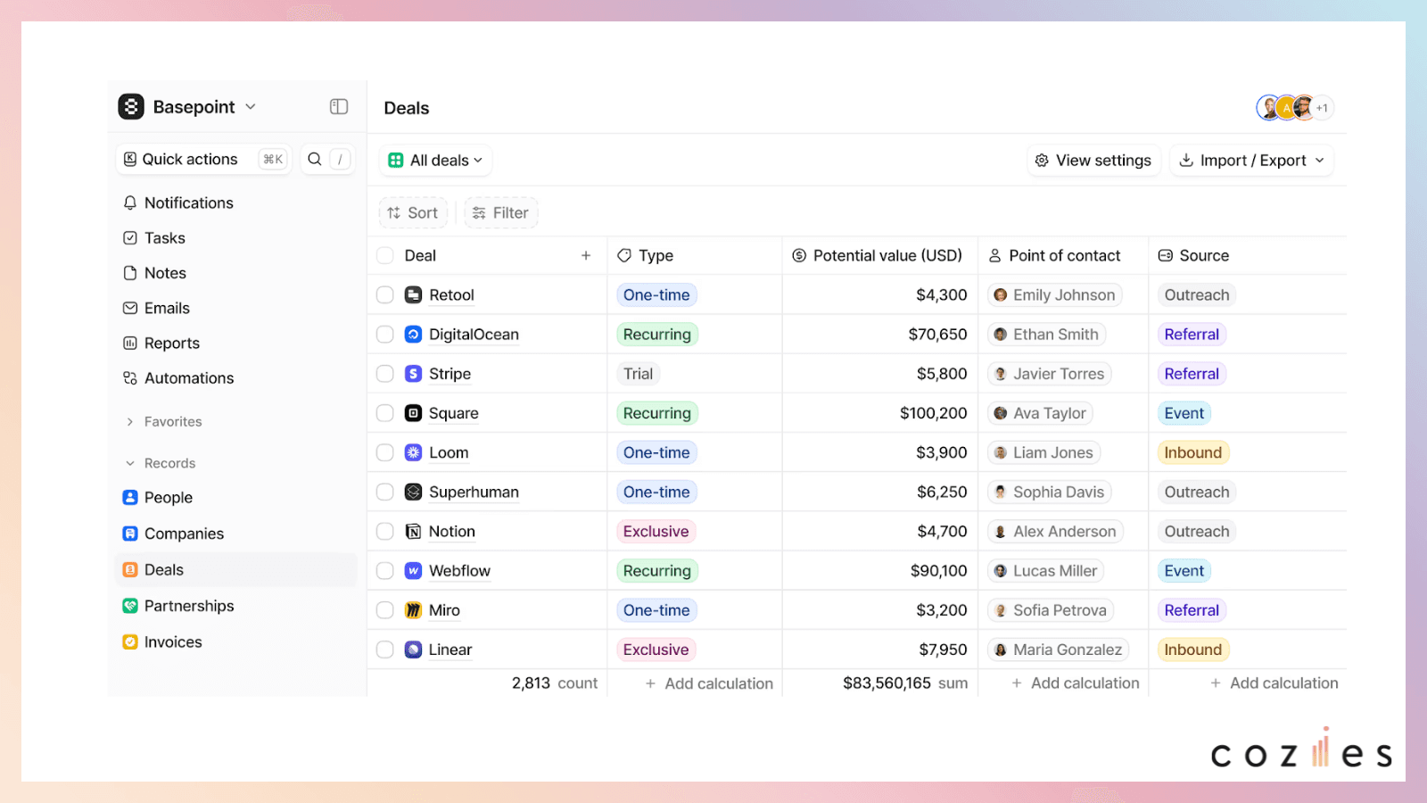Image resolution: width=1427 pixels, height=803 pixels.
Task: Open Type column header menu
Action: tap(694, 256)
